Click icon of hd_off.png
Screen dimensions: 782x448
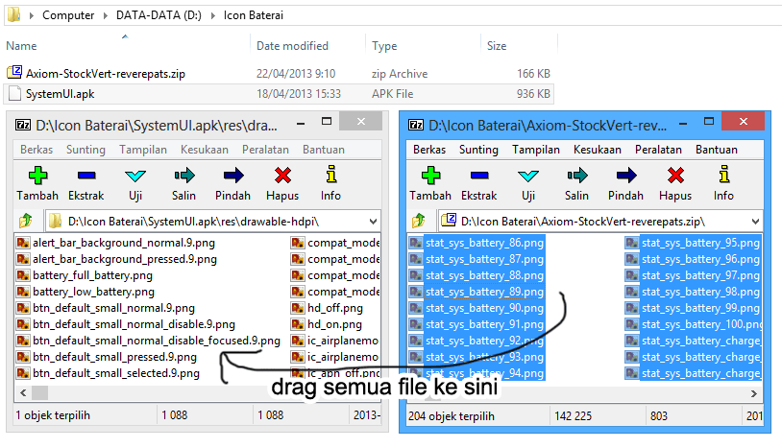pos(298,308)
